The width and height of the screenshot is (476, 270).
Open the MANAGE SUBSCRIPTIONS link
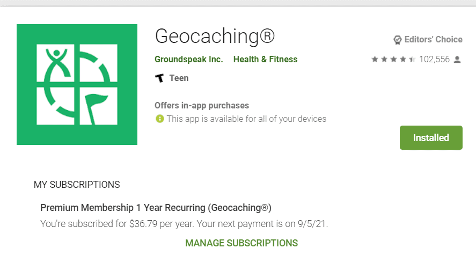(241, 243)
